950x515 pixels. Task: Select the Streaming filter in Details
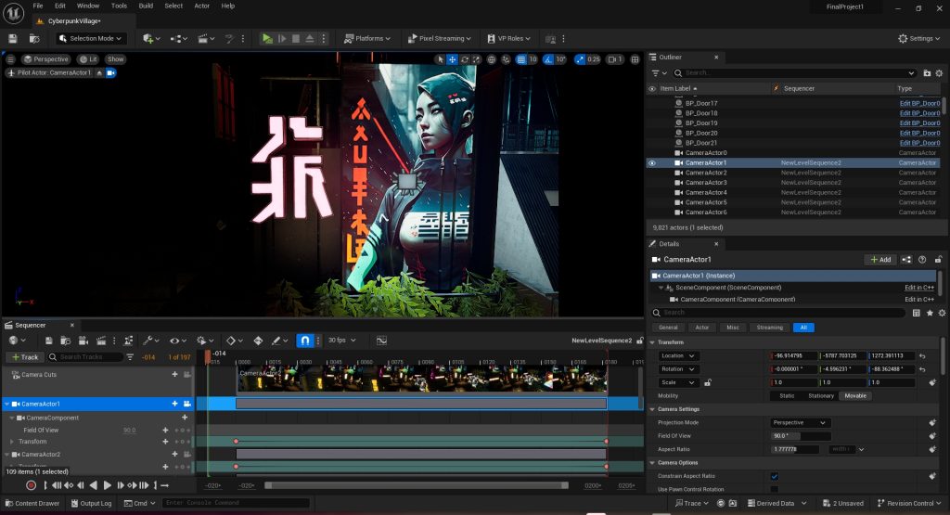click(769, 328)
